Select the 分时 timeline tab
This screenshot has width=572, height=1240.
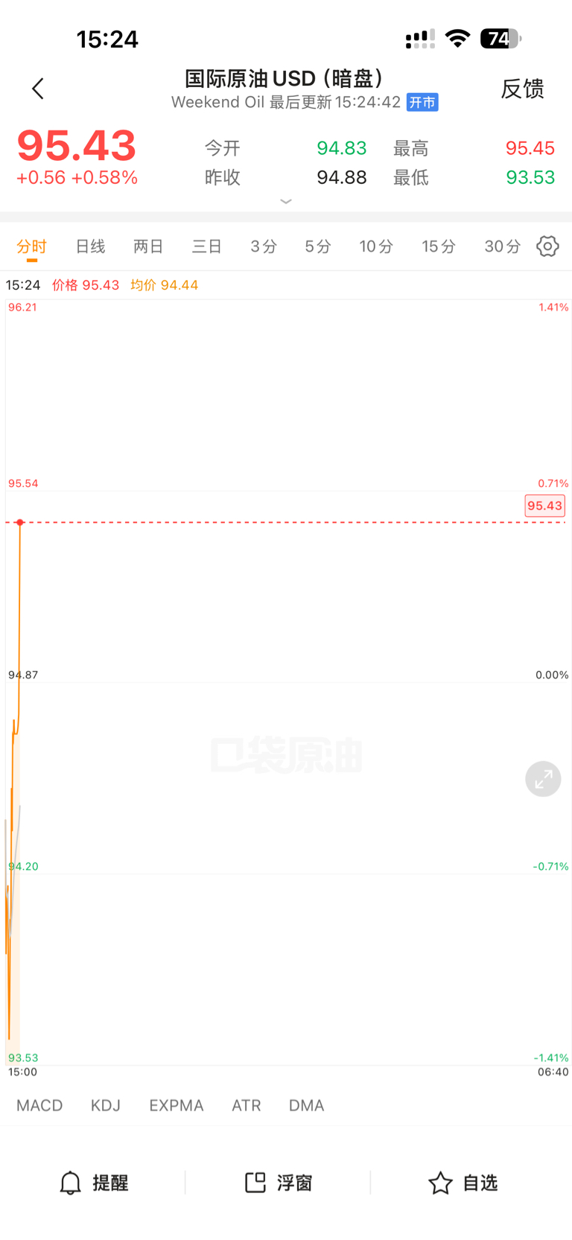(31, 247)
